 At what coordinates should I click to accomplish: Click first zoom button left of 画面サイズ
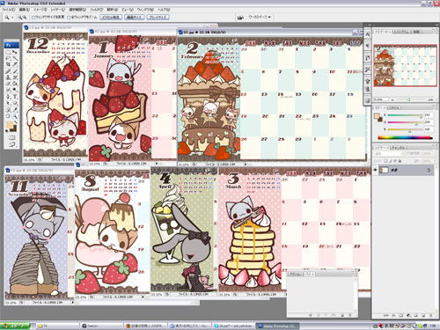[111, 18]
